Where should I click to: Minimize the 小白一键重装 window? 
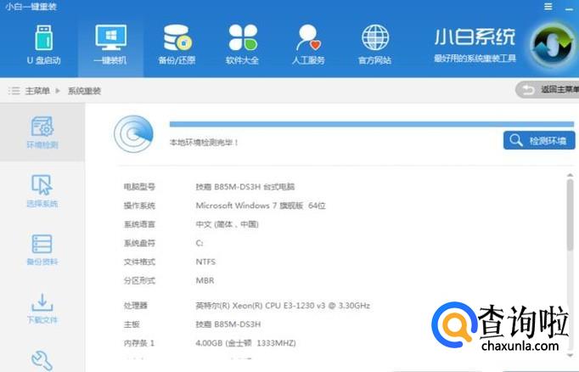click(569, 8)
